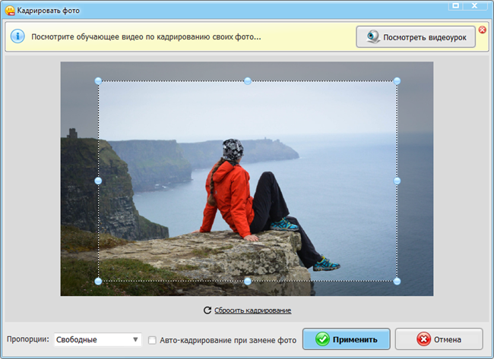Click 'Сбросить кадрирование' reset link
Screen dimensions: 494x359
[x=252, y=310]
